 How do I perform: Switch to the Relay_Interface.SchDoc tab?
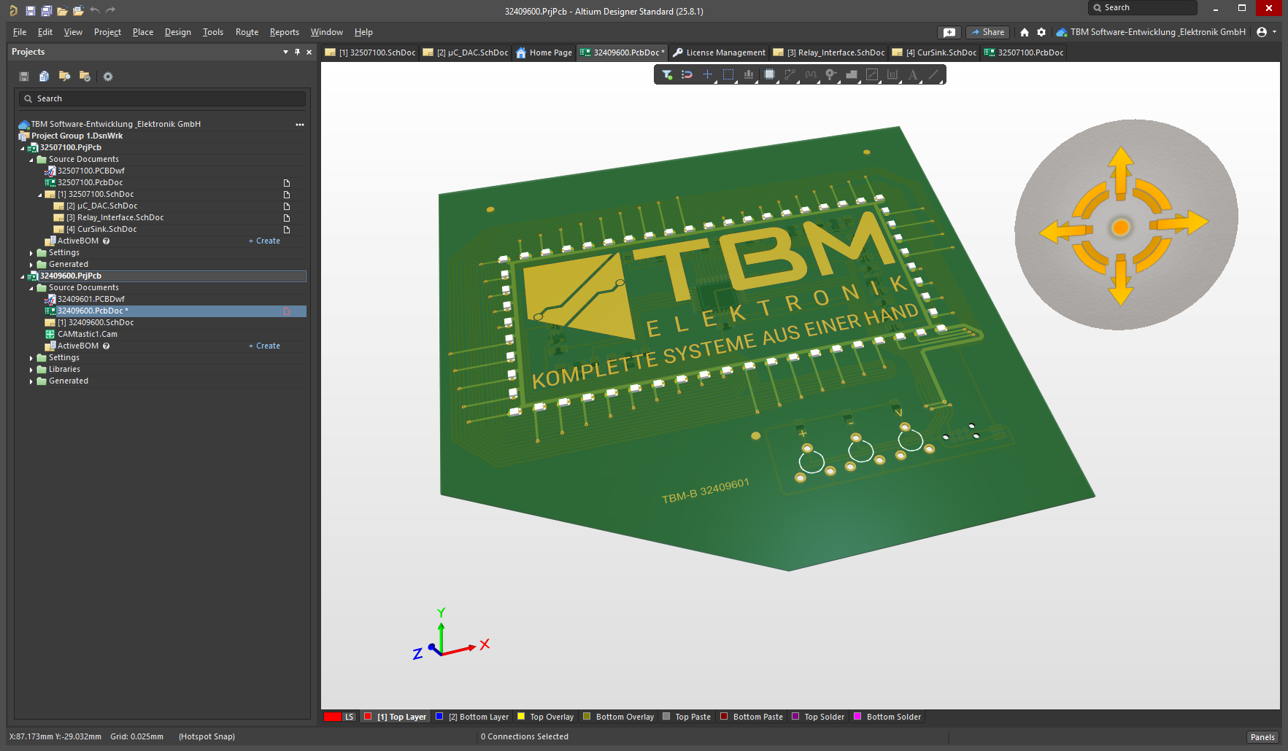coord(829,52)
